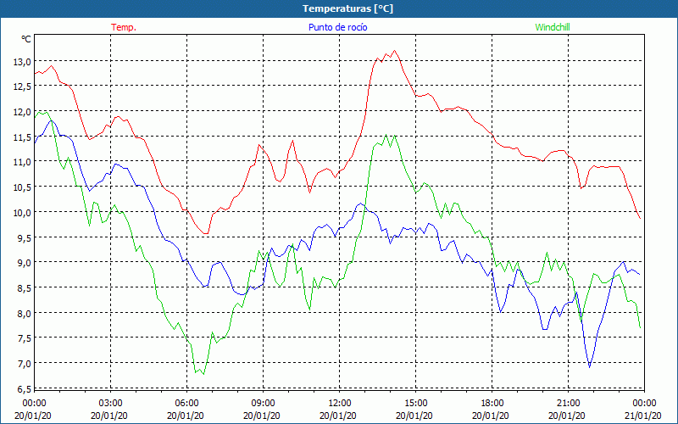Viewport: 678px width, 424px height.
Task: Click the '15:00' time label on the x-axis
Action: pos(415,404)
